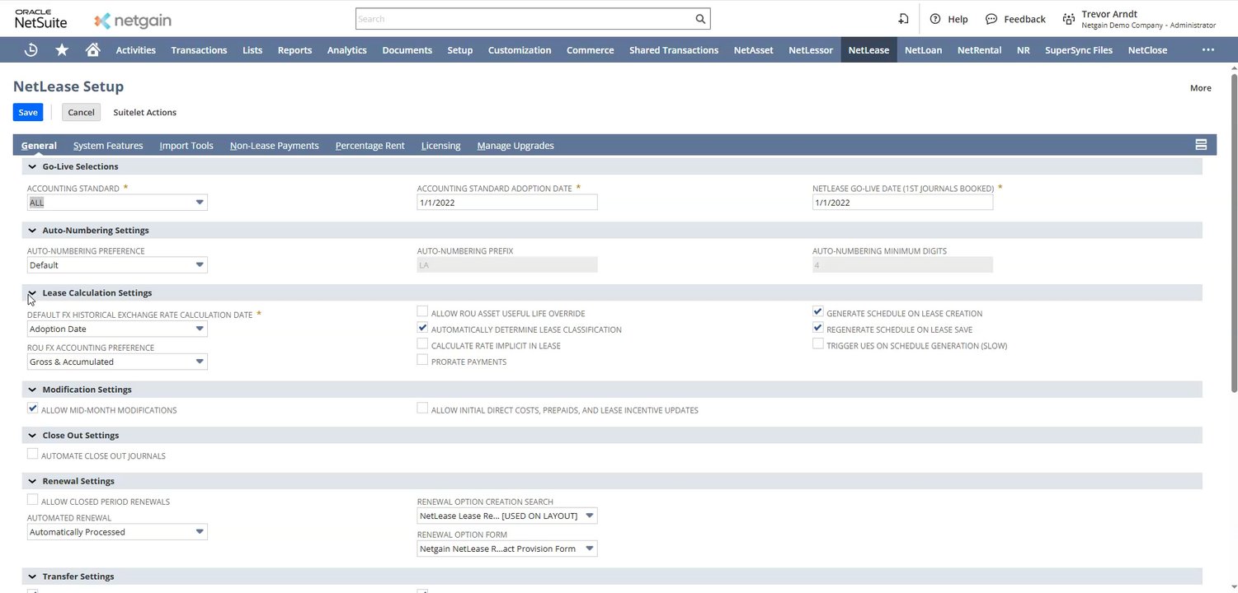Open the SuperSync Files menu
This screenshot has width=1238, height=593.
pos(1079,50)
